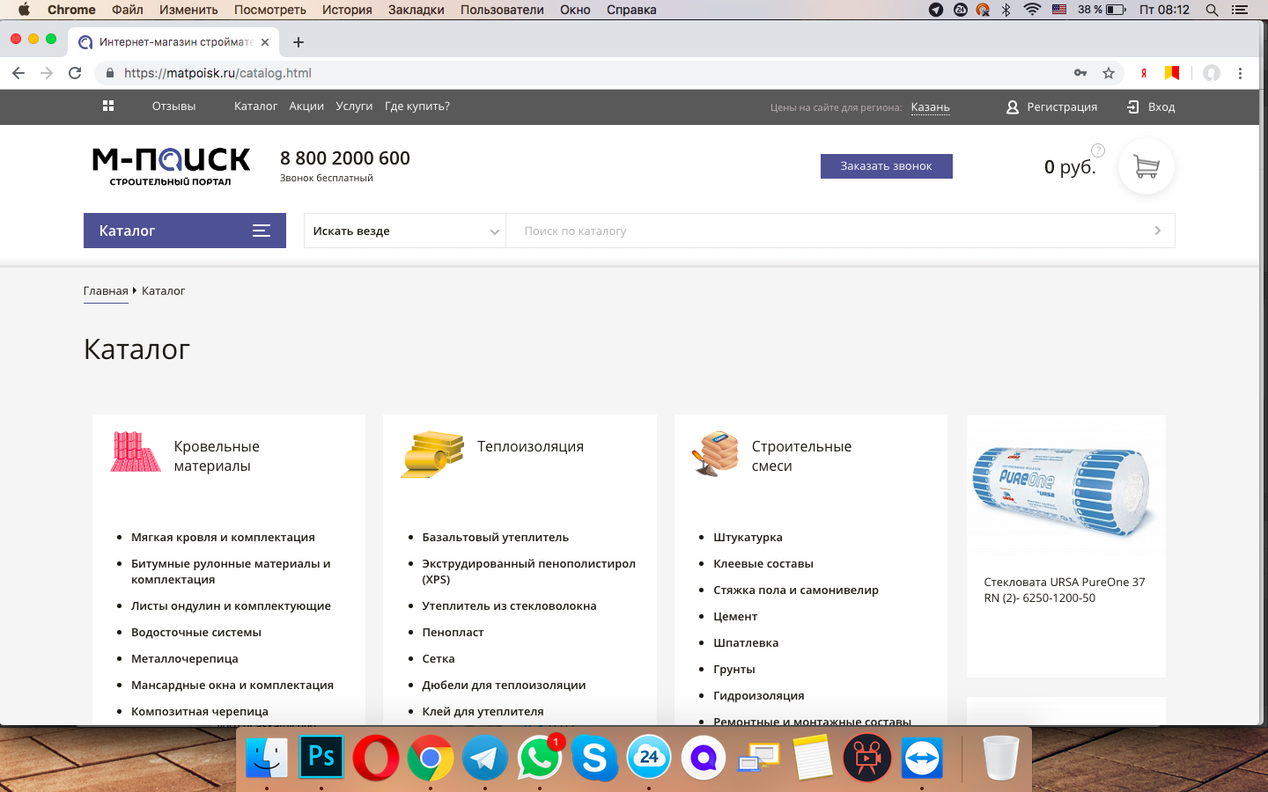Open the Искать везде dropdown

[x=405, y=231]
